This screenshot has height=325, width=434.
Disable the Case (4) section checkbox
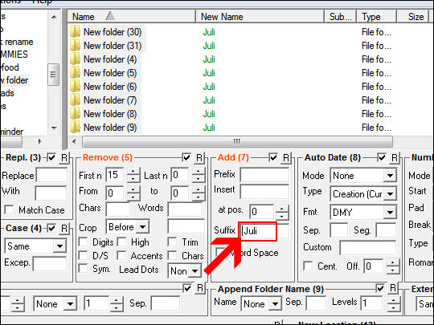tap(51, 228)
